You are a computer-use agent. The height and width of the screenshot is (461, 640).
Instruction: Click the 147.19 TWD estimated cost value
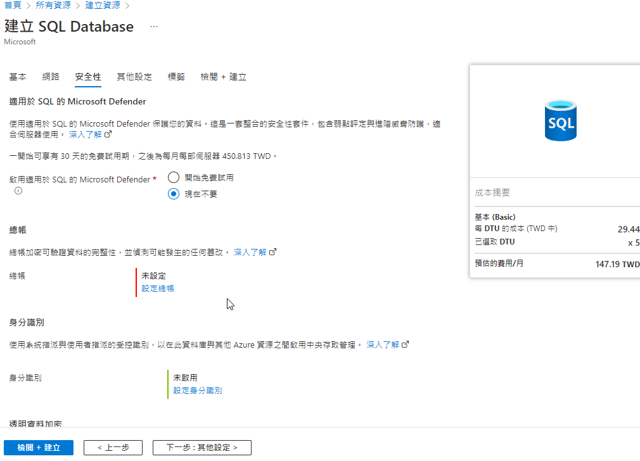point(618,264)
